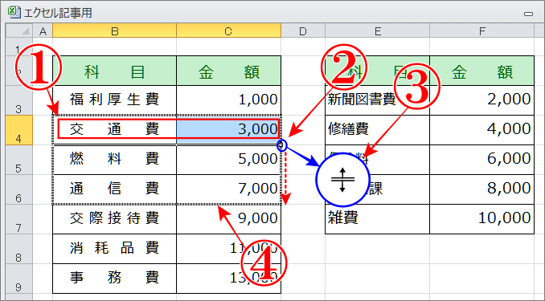Image resolution: width=545 pixels, height=301 pixels.
Task: Select row 3 header
Action: pos(19,100)
